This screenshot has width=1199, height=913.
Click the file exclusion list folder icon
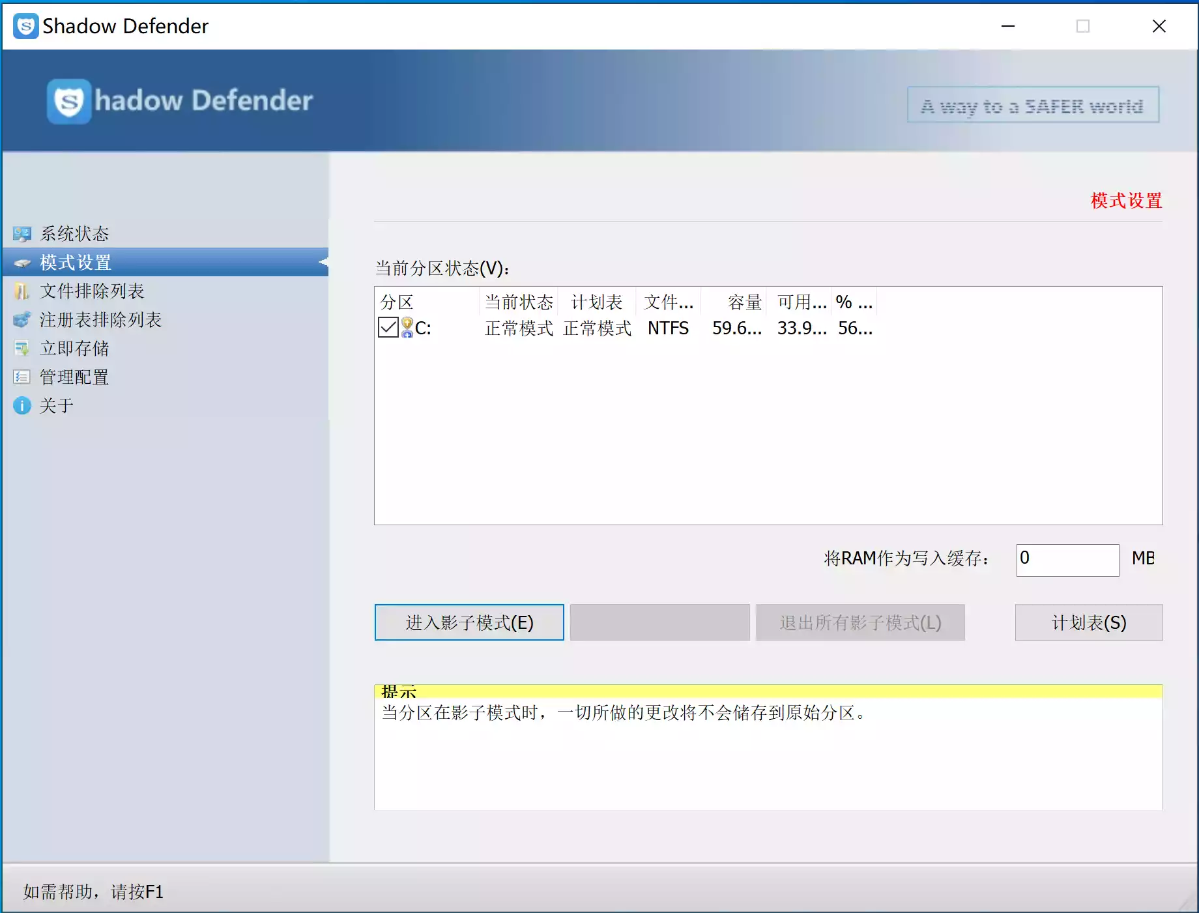pyautogui.click(x=22, y=291)
